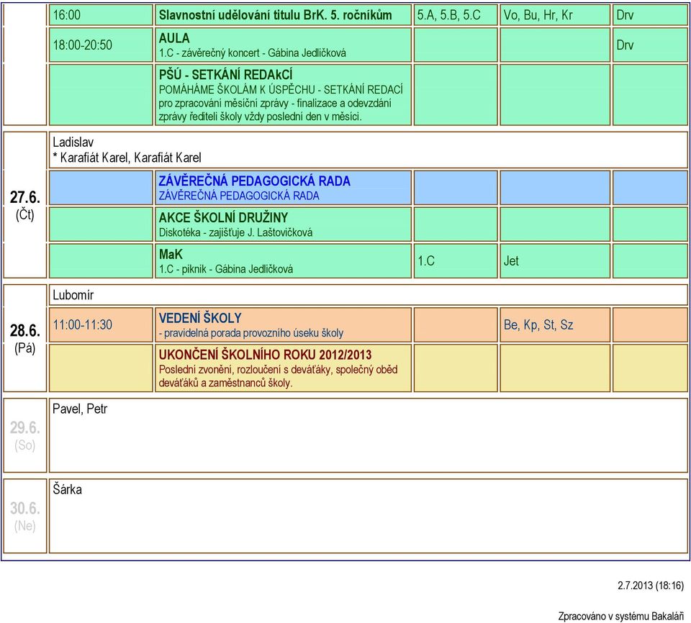Viewport: 691px width, 623px height.
Task: Select the name day 'Lubomír'
Action: 73,295
